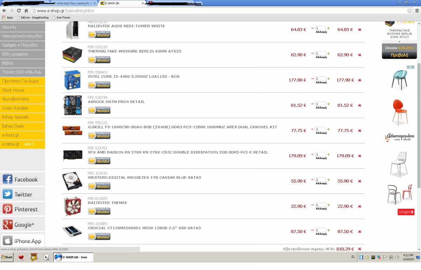This screenshot has height=270, width=421.
Task: Open the Thermaltake power supply thumbnail
Action: (72, 55)
